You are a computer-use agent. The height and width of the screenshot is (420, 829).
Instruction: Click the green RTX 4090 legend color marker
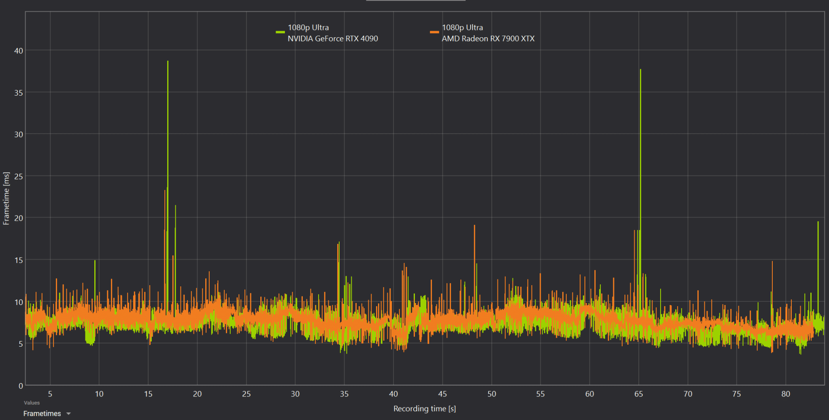click(x=280, y=32)
